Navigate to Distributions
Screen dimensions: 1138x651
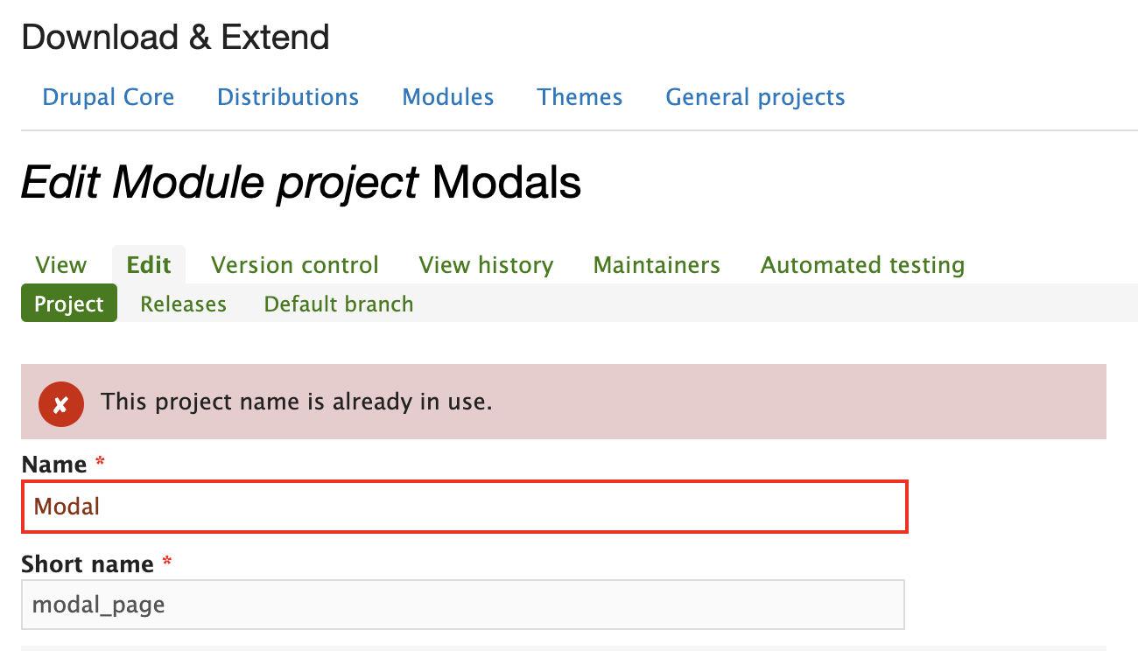click(x=287, y=97)
